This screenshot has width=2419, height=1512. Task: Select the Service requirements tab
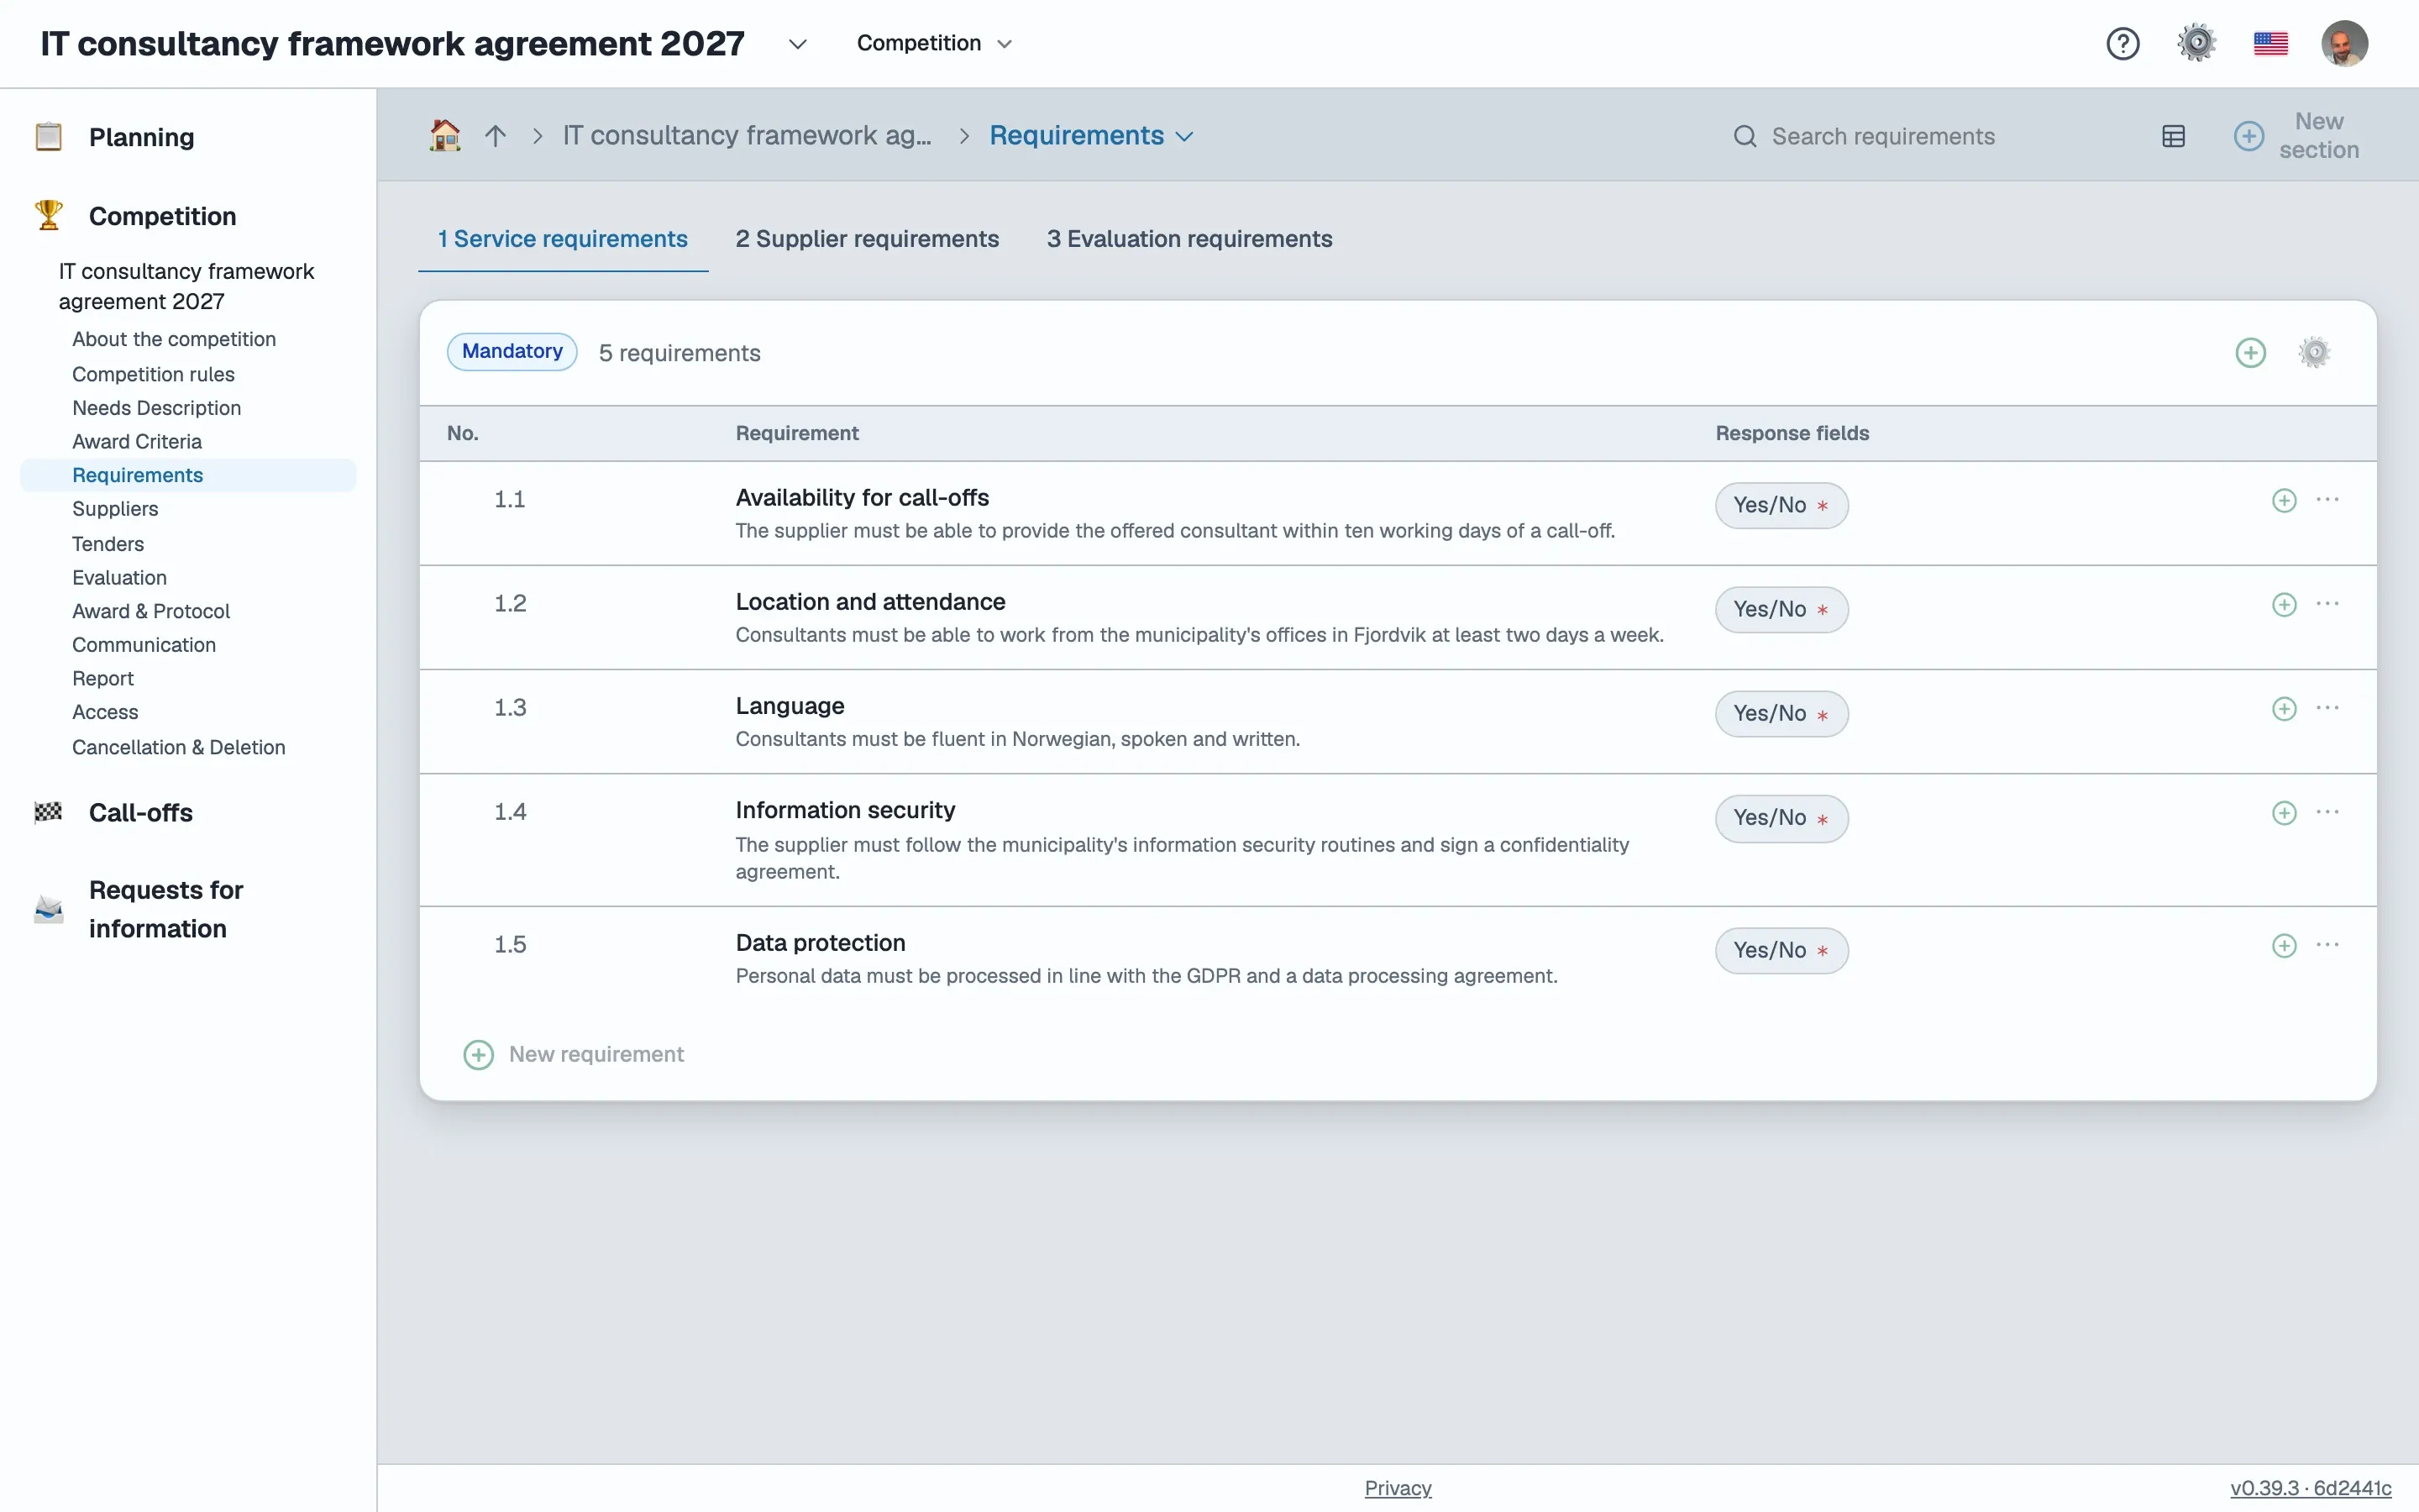tap(562, 239)
